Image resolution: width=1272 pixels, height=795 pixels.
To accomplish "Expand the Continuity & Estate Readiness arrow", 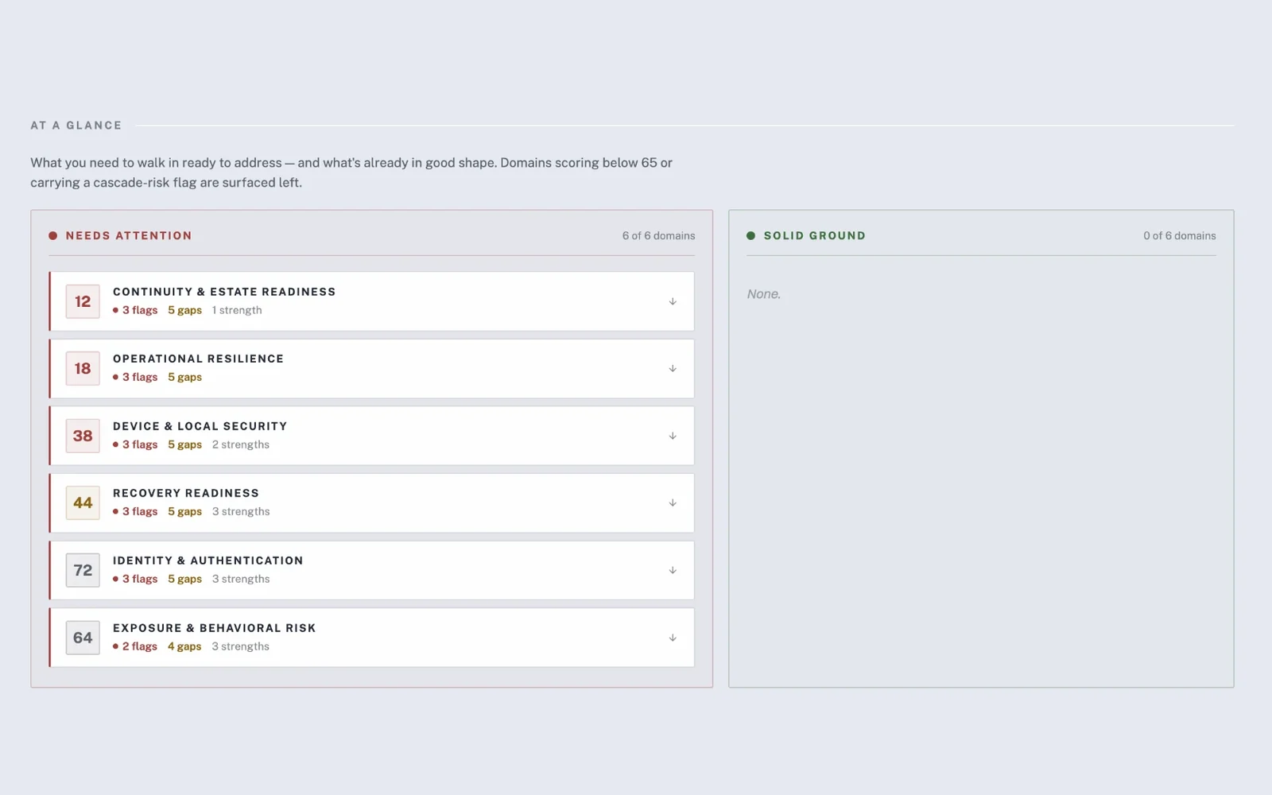I will (x=673, y=302).
